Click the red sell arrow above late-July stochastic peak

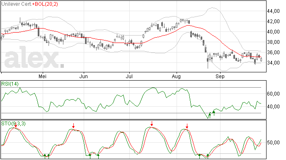[152, 124]
